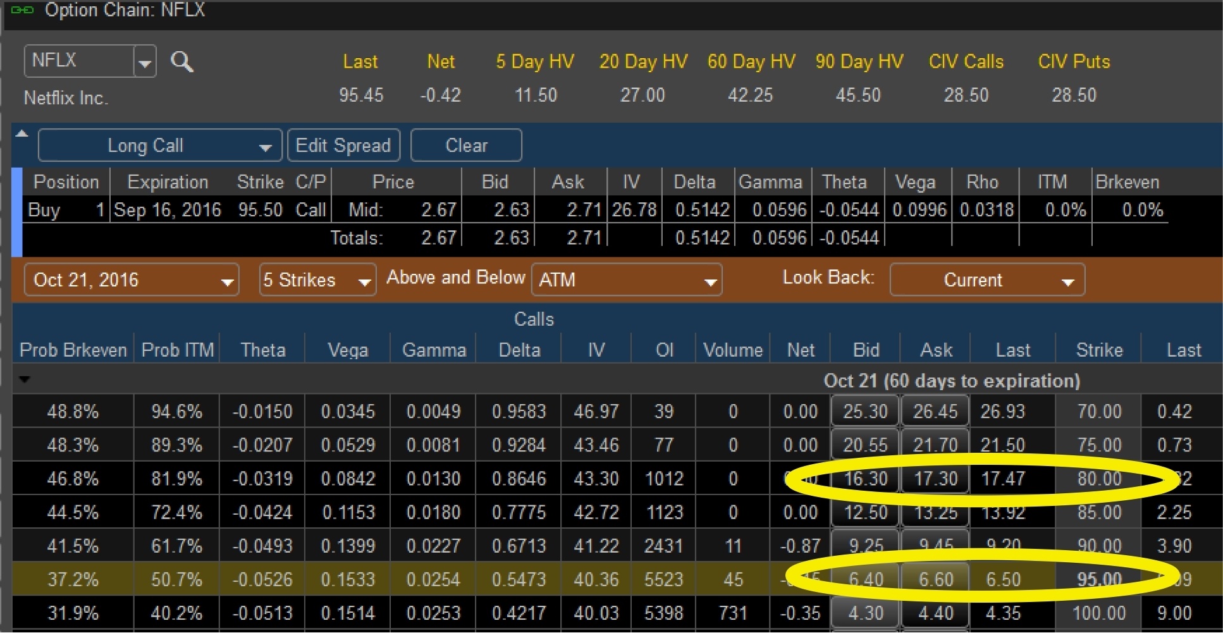The height and width of the screenshot is (633, 1223).
Task: Click the "Netflix Inc." company name
Action: point(66,98)
